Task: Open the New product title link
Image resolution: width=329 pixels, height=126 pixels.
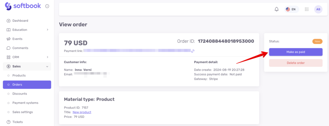Action: 82,112
